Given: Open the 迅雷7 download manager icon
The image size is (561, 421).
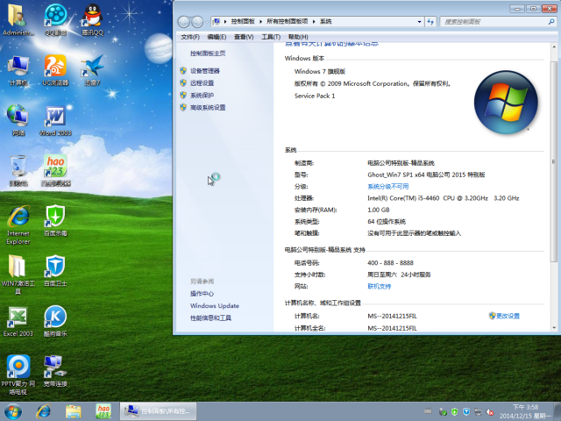Looking at the screenshot, I should 93,70.
